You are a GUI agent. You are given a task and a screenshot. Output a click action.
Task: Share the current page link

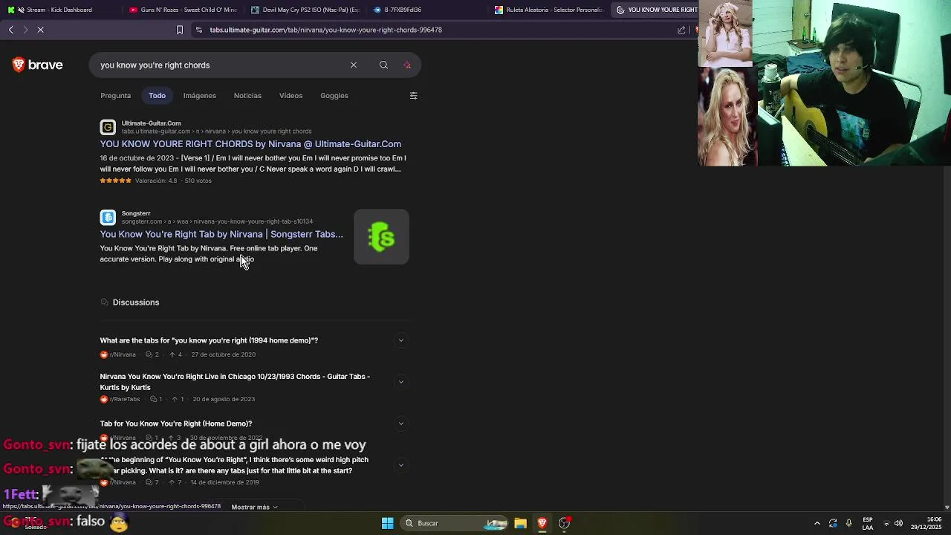(x=681, y=30)
